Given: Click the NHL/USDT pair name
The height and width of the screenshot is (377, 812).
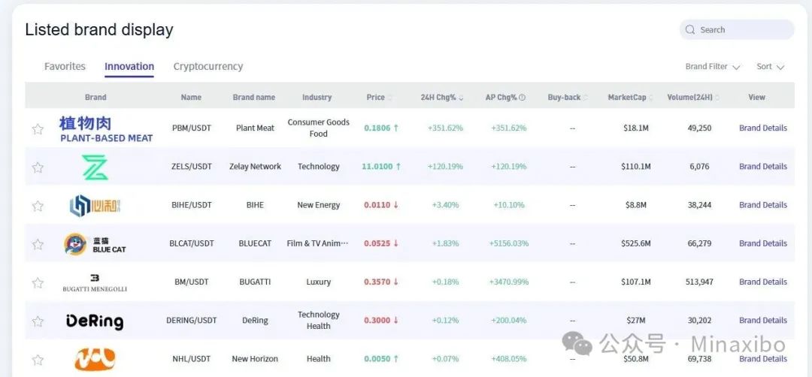Looking at the screenshot, I should [192, 359].
